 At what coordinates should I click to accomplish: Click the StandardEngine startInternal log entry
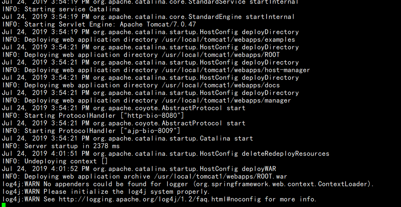148,17
